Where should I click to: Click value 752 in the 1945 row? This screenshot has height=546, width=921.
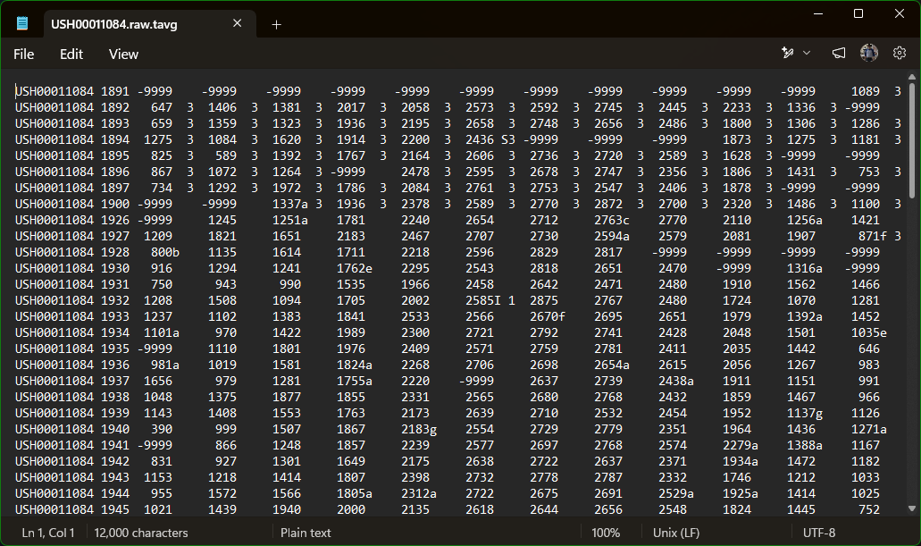869,509
